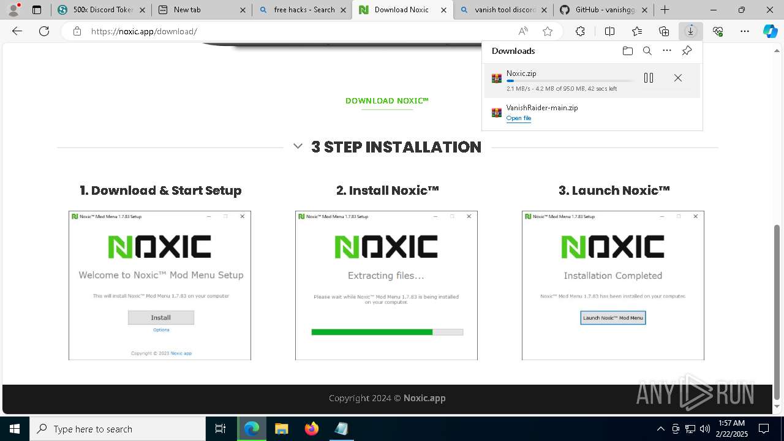Go back to the previous page

tap(17, 31)
